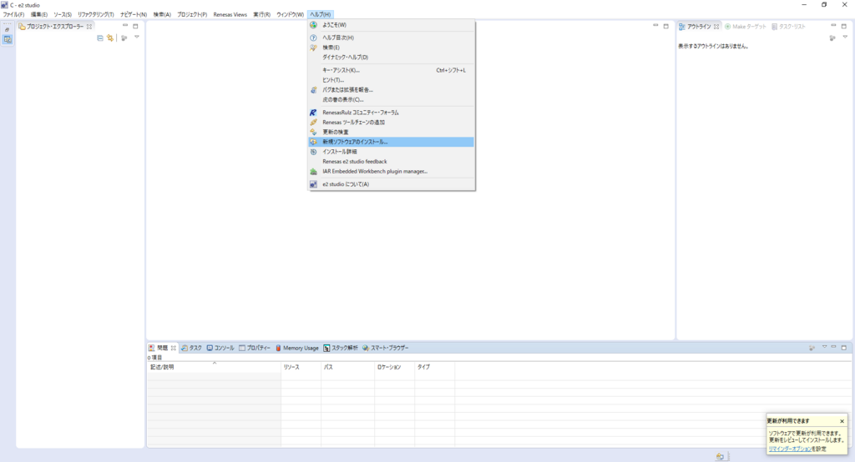
Task: Switch to the コンソール tab
Action: pos(220,348)
